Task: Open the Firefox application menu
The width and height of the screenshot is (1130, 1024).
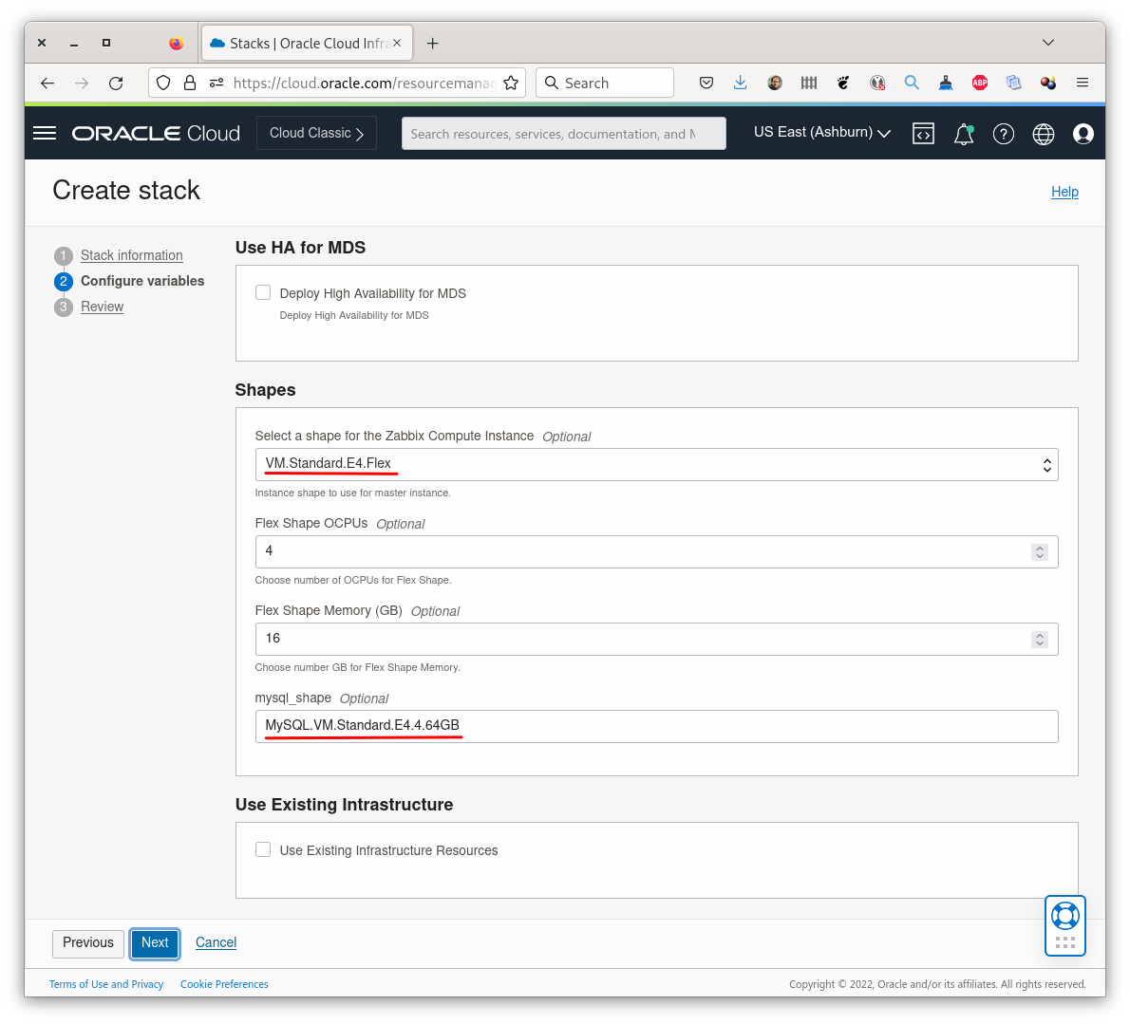Action: coord(1083,83)
